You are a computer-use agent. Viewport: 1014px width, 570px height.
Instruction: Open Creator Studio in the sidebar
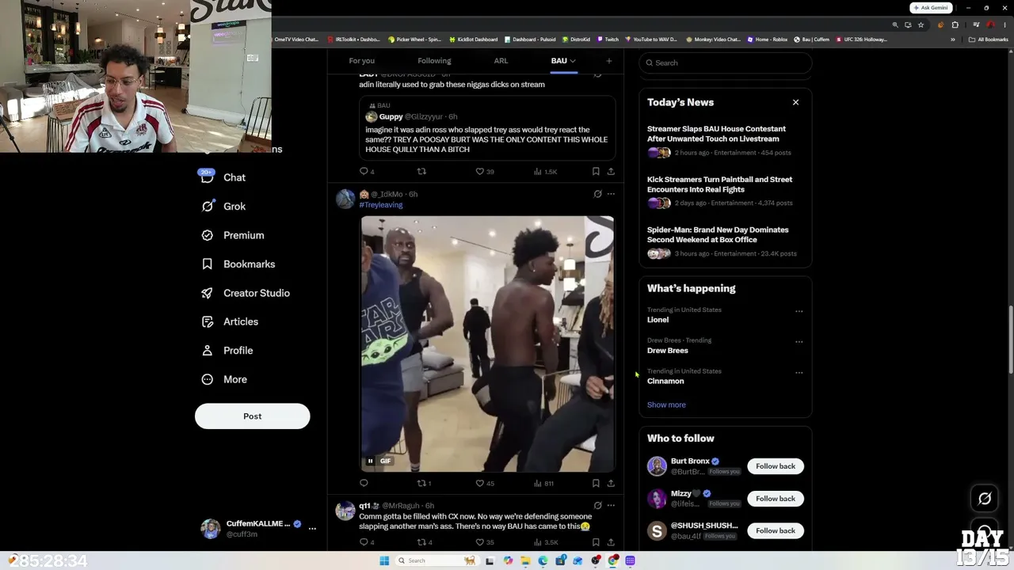click(246, 293)
